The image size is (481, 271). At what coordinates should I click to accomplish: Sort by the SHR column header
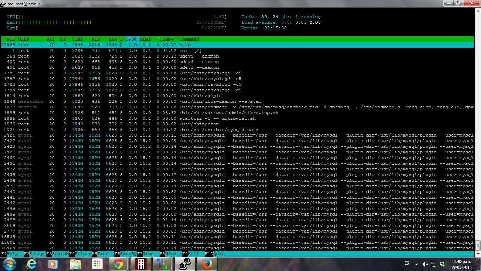[x=113, y=39]
